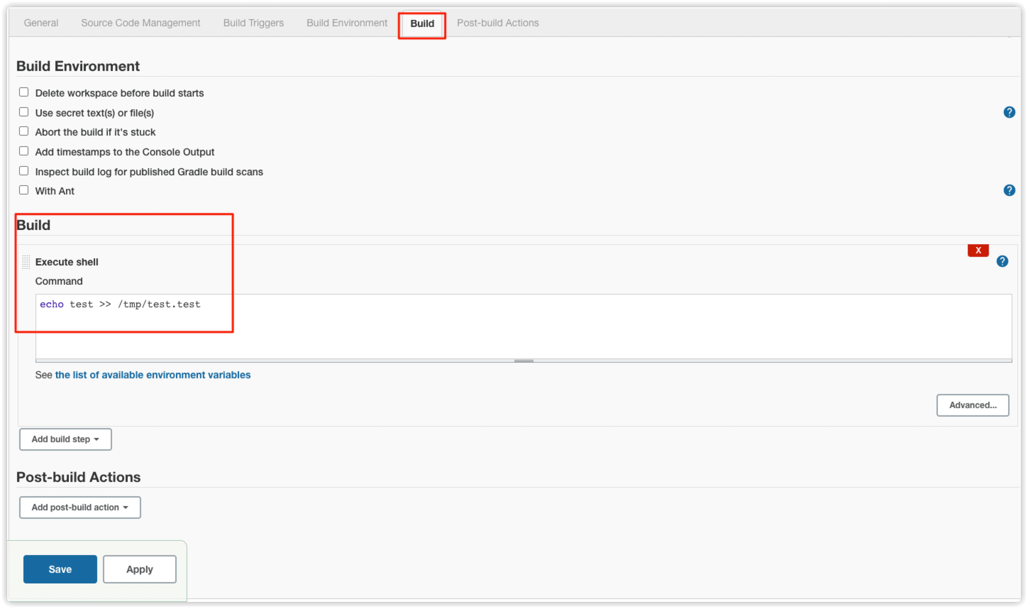
Task: Save the job configuration
Action: [x=60, y=569]
